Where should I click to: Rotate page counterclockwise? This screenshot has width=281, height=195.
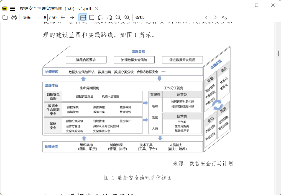click(x=101, y=17)
